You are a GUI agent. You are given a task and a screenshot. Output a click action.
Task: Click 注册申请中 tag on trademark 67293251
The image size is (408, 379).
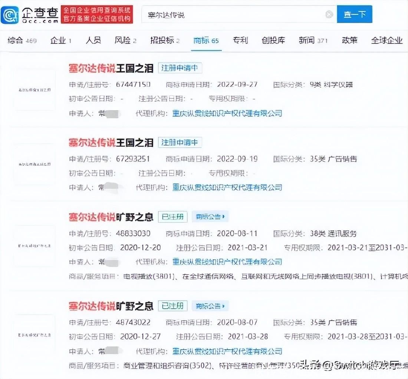pos(180,142)
